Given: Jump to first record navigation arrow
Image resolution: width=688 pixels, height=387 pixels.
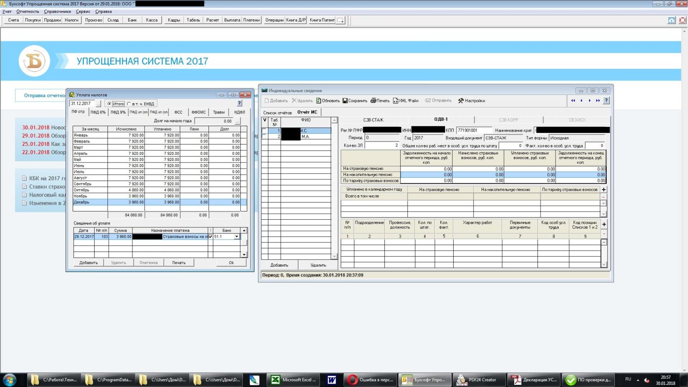Looking at the screenshot, I should [573, 101].
